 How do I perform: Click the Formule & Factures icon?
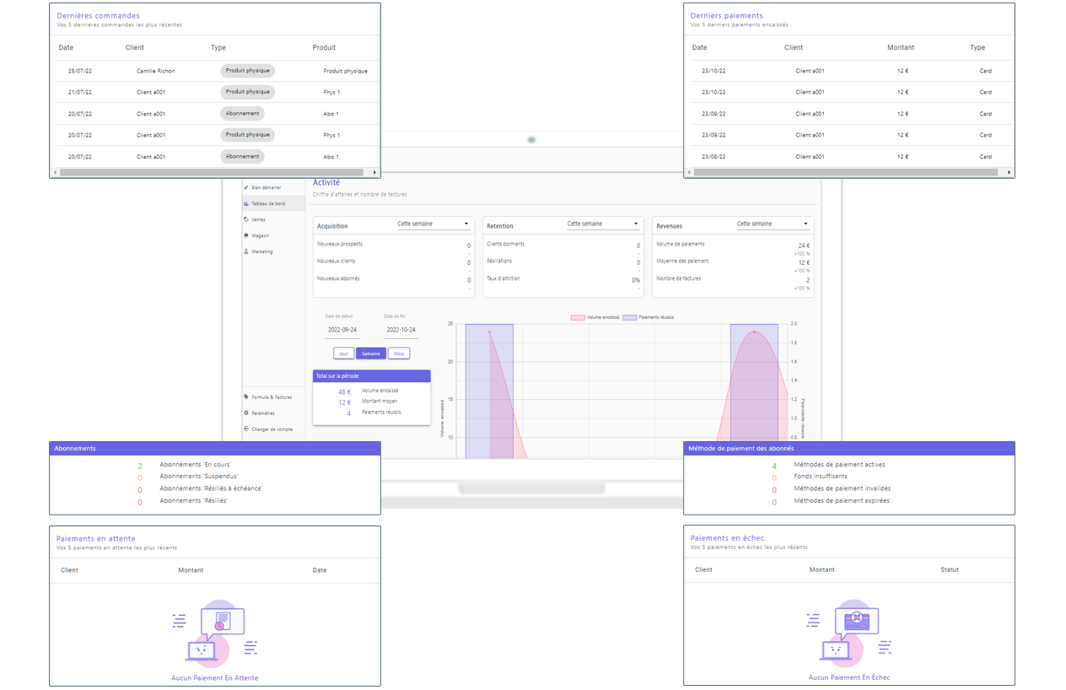(x=246, y=396)
